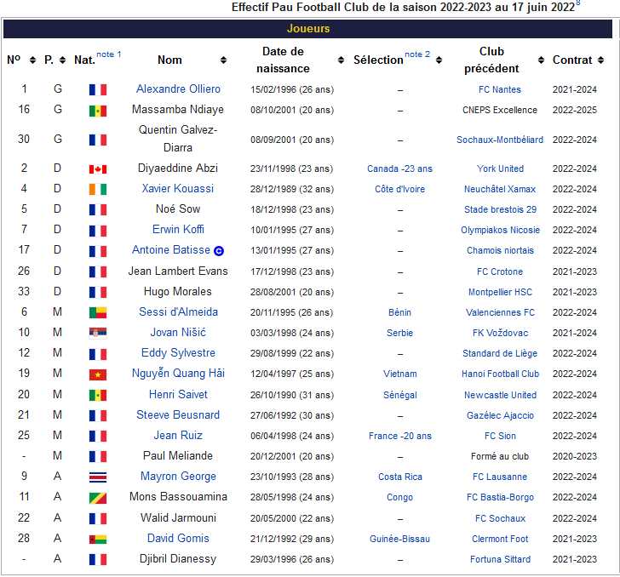The image size is (620, 577).
Task: Click the captain badge next to Antoine Batisse
Action: point(219,250)
